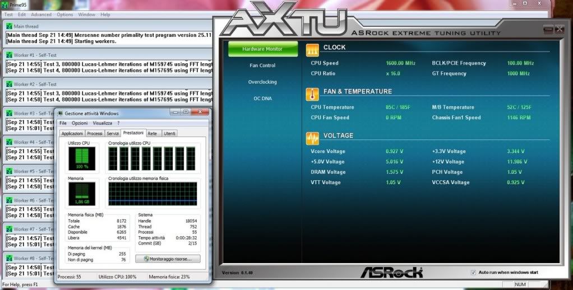This screenshot has height=290, width=573.
Task: Open Overclocking in AXTU sidebar
Action: (x=262, y=82)
